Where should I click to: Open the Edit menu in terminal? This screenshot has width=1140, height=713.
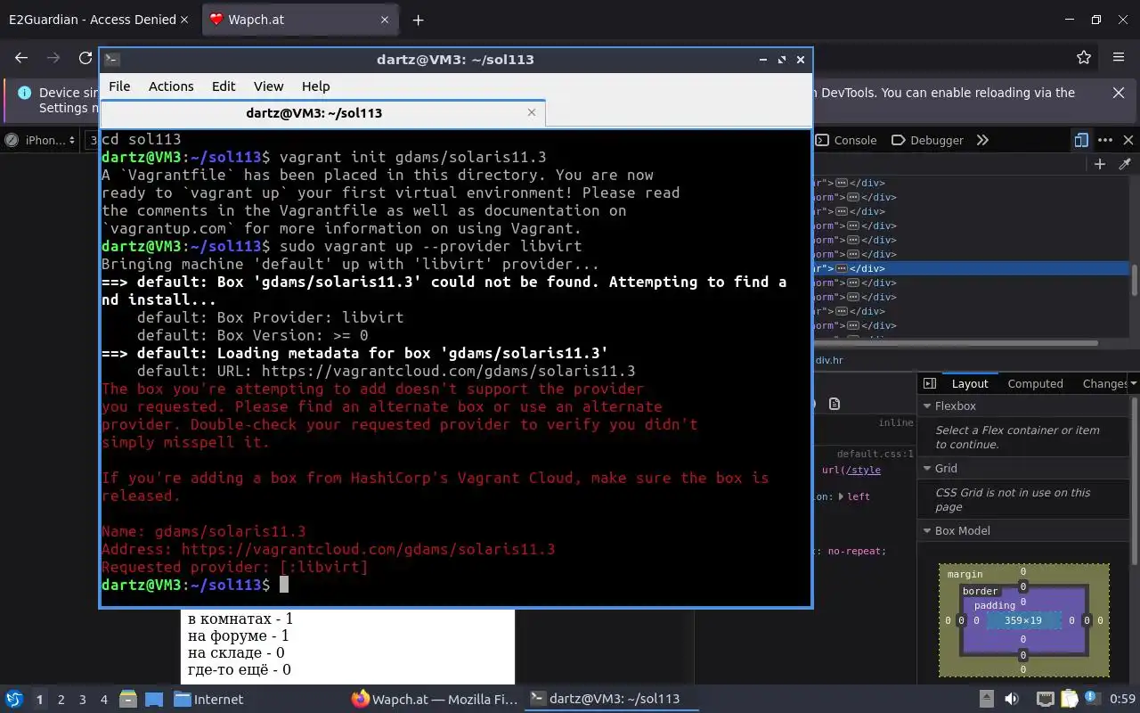[224, 86]
